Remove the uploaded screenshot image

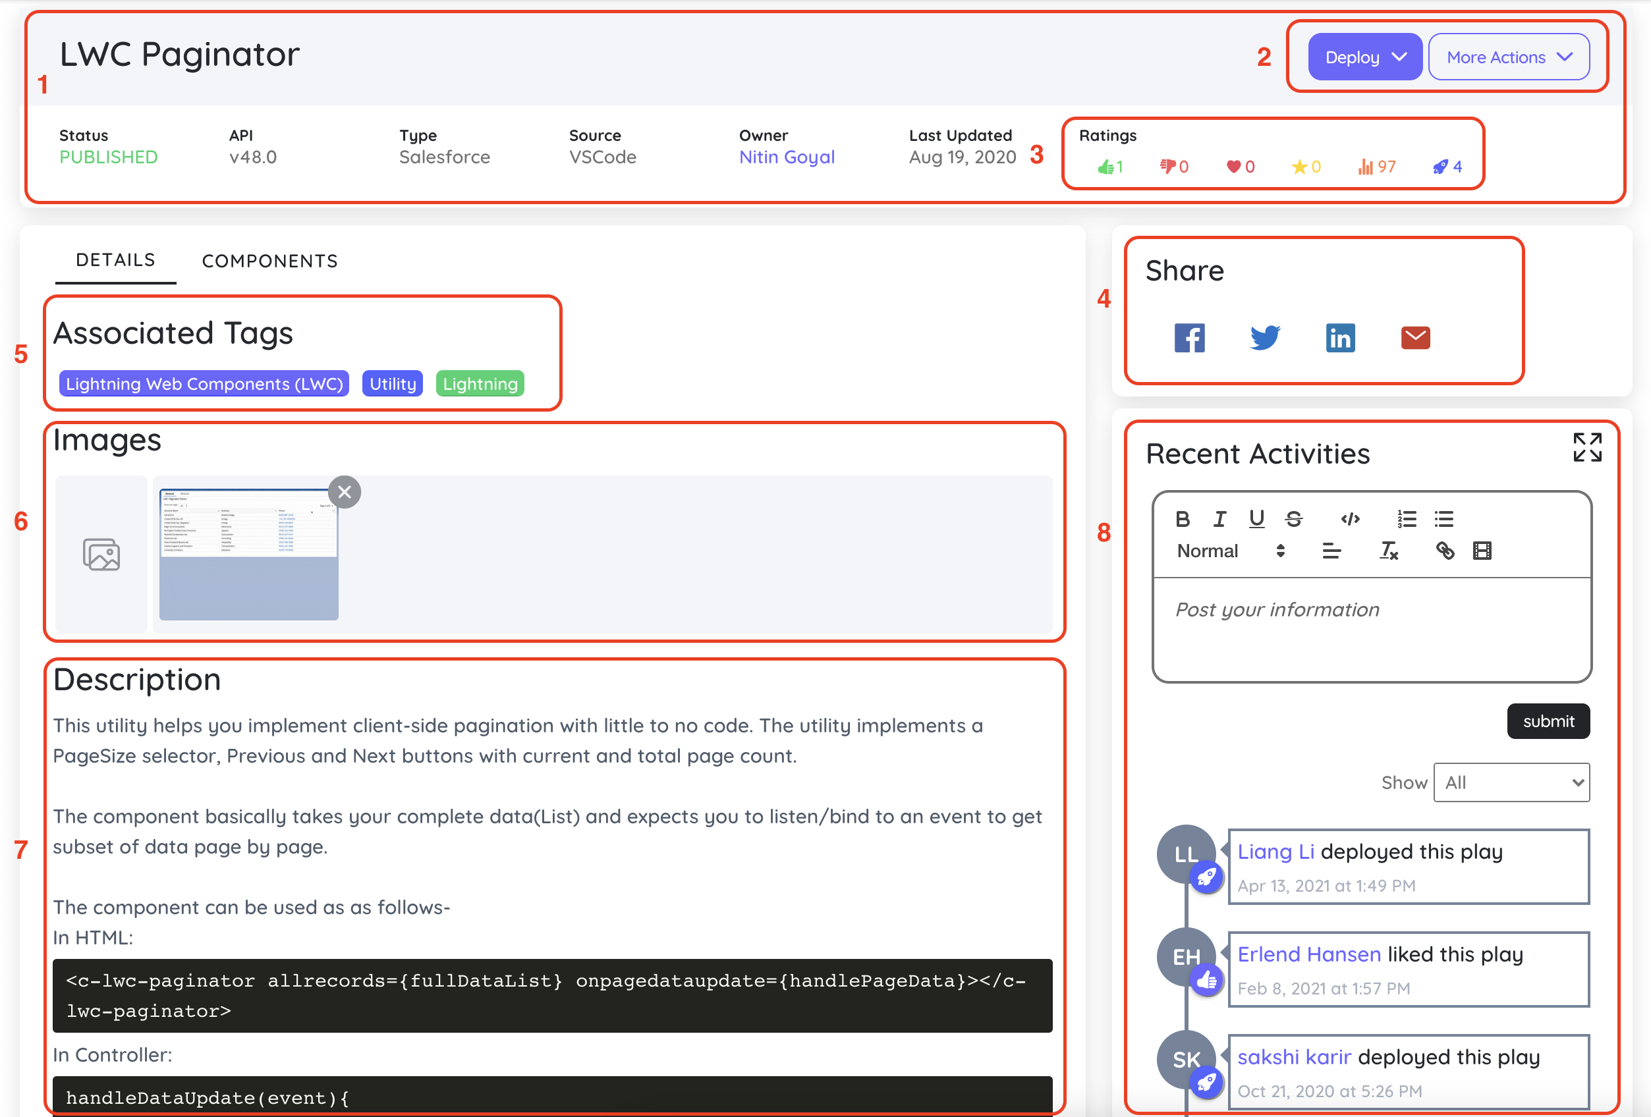345,492
